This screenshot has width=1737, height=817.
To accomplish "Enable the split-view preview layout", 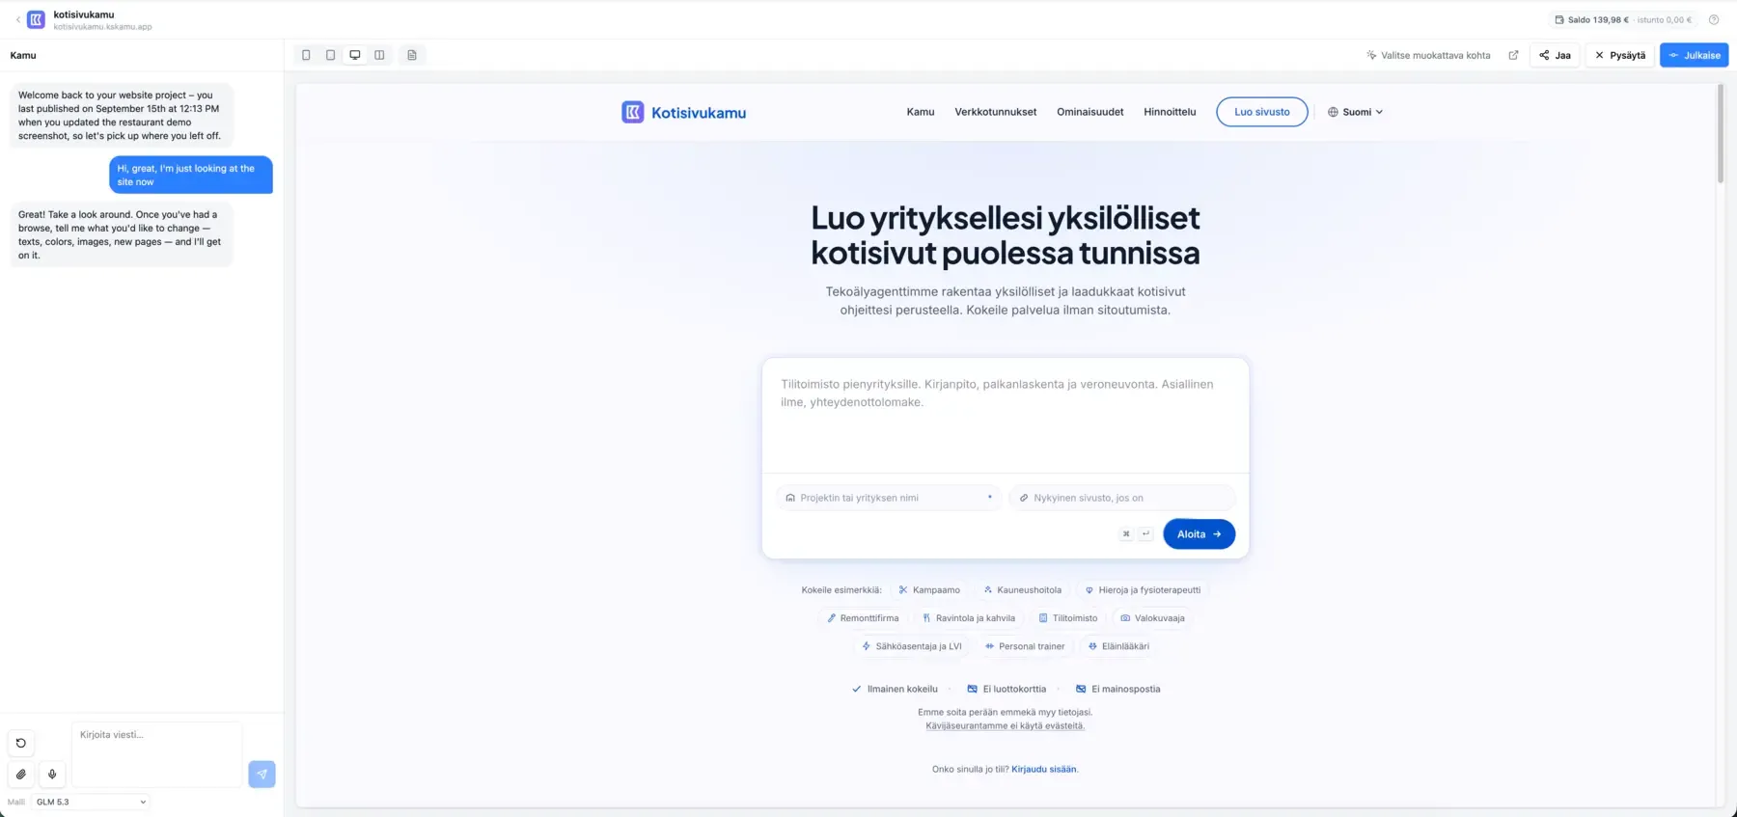I will click(379, 55).
